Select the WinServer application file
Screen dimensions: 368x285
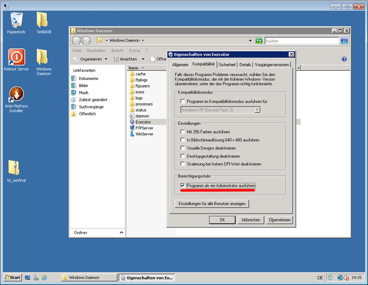point(141,134)
